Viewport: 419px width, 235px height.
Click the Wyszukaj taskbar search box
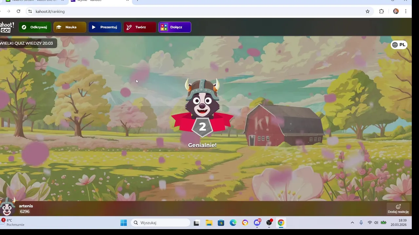[x=160, y=223]
